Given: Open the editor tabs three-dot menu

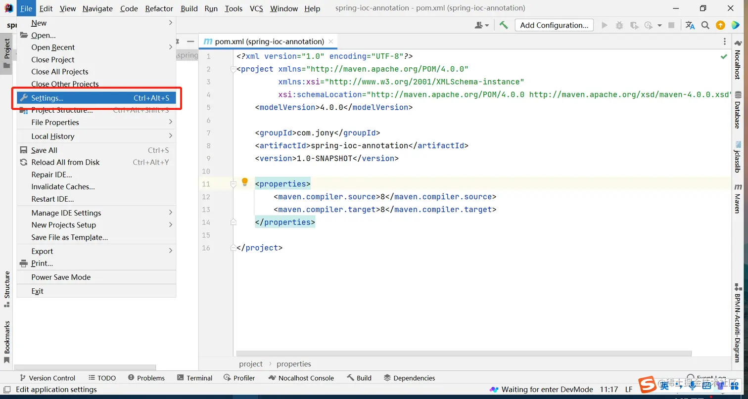Looking at the screenshot, I should click(725, 42).
